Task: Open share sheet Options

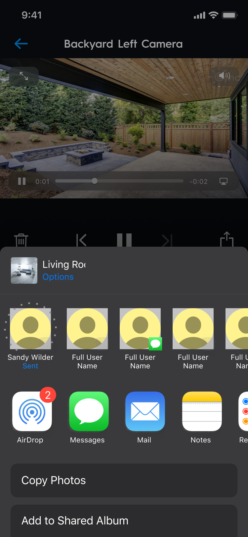Action: click(58, 277)
